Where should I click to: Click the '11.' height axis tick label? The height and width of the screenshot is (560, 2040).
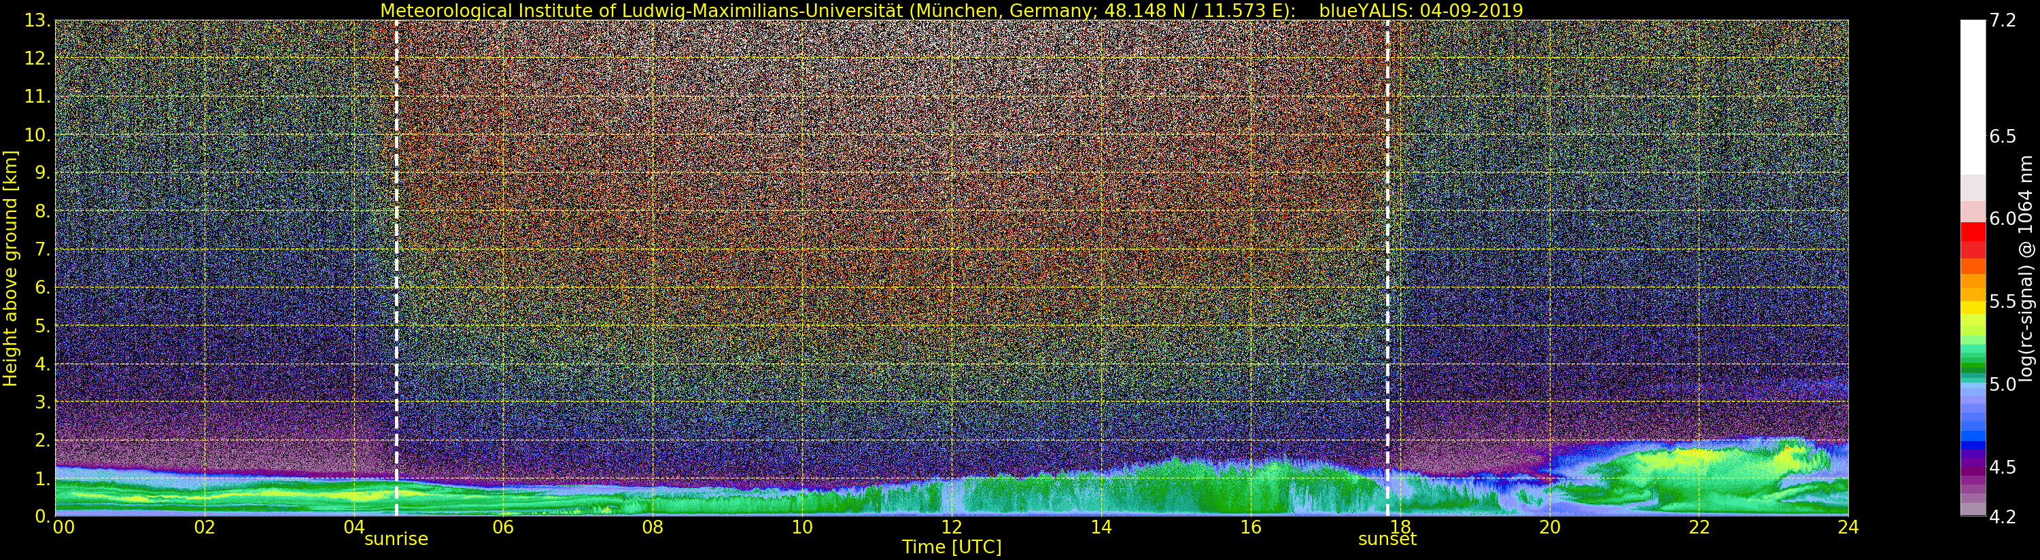(39, 97)
